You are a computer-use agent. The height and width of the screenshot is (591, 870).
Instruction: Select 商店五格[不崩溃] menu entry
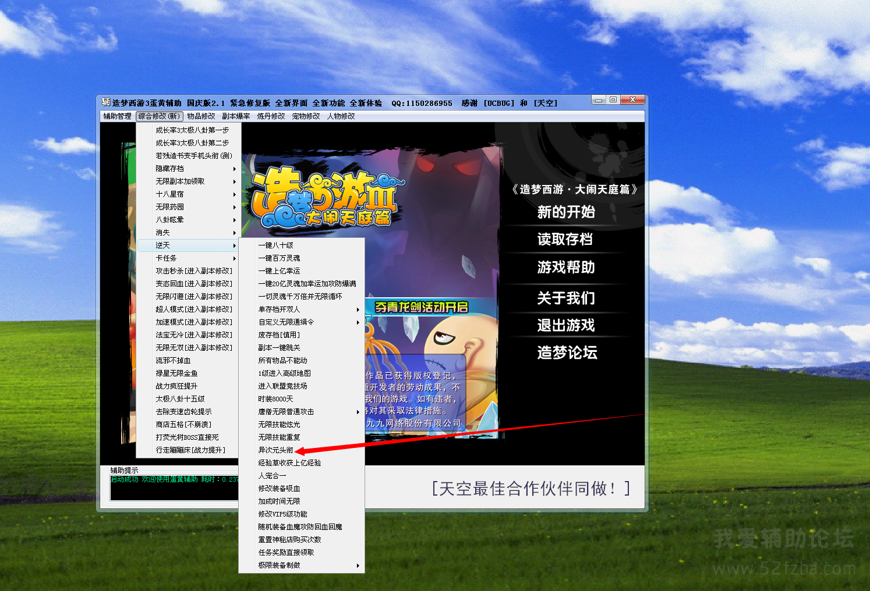(x=188, y=425)
